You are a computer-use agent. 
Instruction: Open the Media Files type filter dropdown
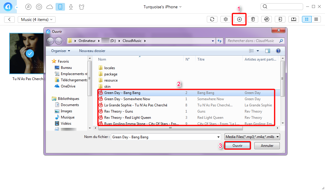point(252,137)
